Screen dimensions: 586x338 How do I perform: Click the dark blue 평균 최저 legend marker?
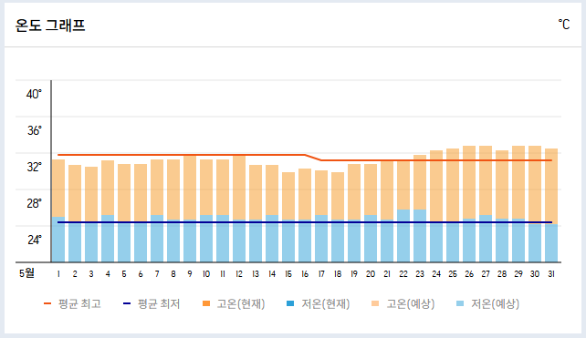(x=127, y=303)
